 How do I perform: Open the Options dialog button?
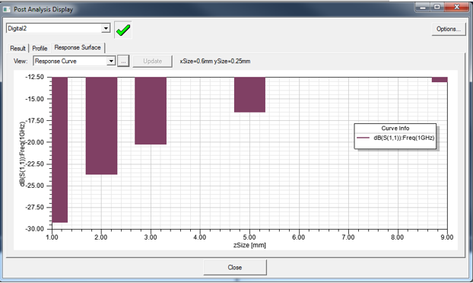(x=449, y=29)
